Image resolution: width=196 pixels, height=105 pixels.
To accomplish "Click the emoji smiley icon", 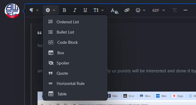I will click(138, 10).
